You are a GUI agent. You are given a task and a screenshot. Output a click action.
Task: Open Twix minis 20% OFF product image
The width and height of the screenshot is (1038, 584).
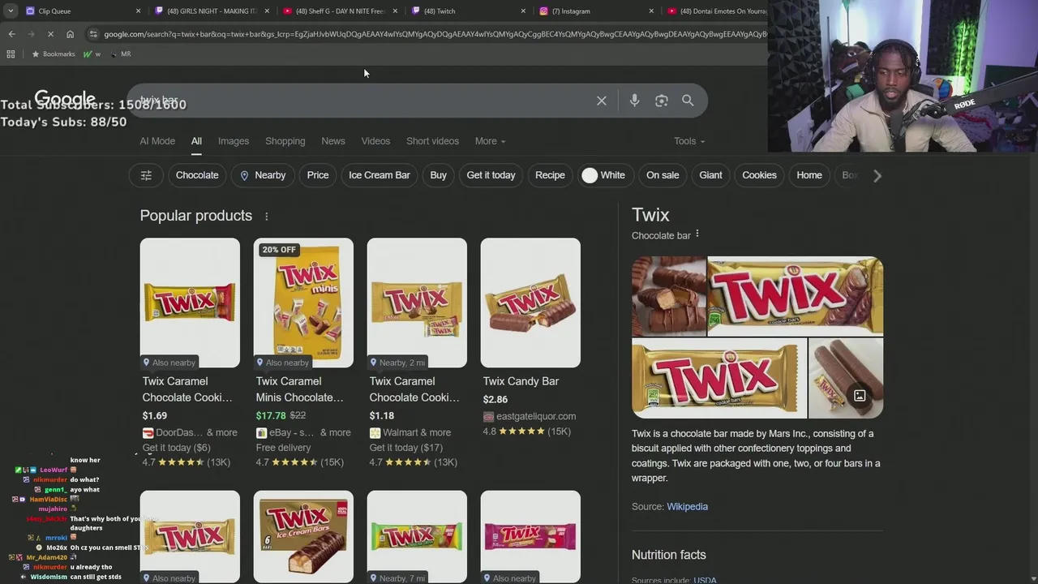tap(303, 303)
